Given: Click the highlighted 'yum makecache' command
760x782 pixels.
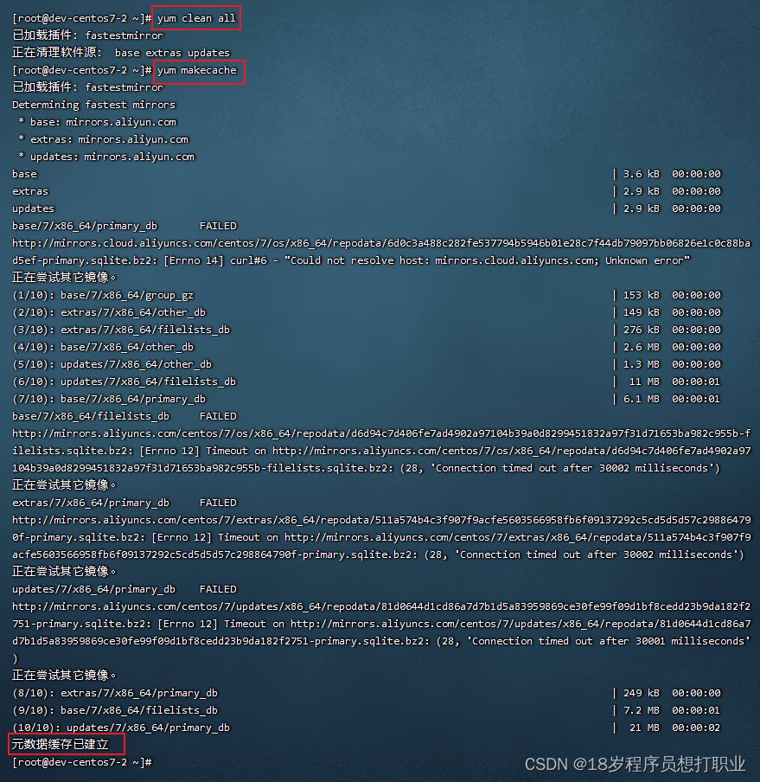Looking at the screenshot, I should [197, 70].
